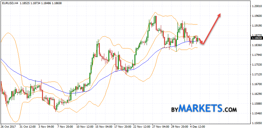Select the 26 Oct 2017 date label
Image resolution: width=263 pixels, height=130 pixels.
pos(9,127)
